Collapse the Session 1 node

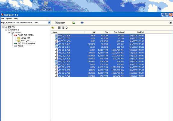point(6,30)
